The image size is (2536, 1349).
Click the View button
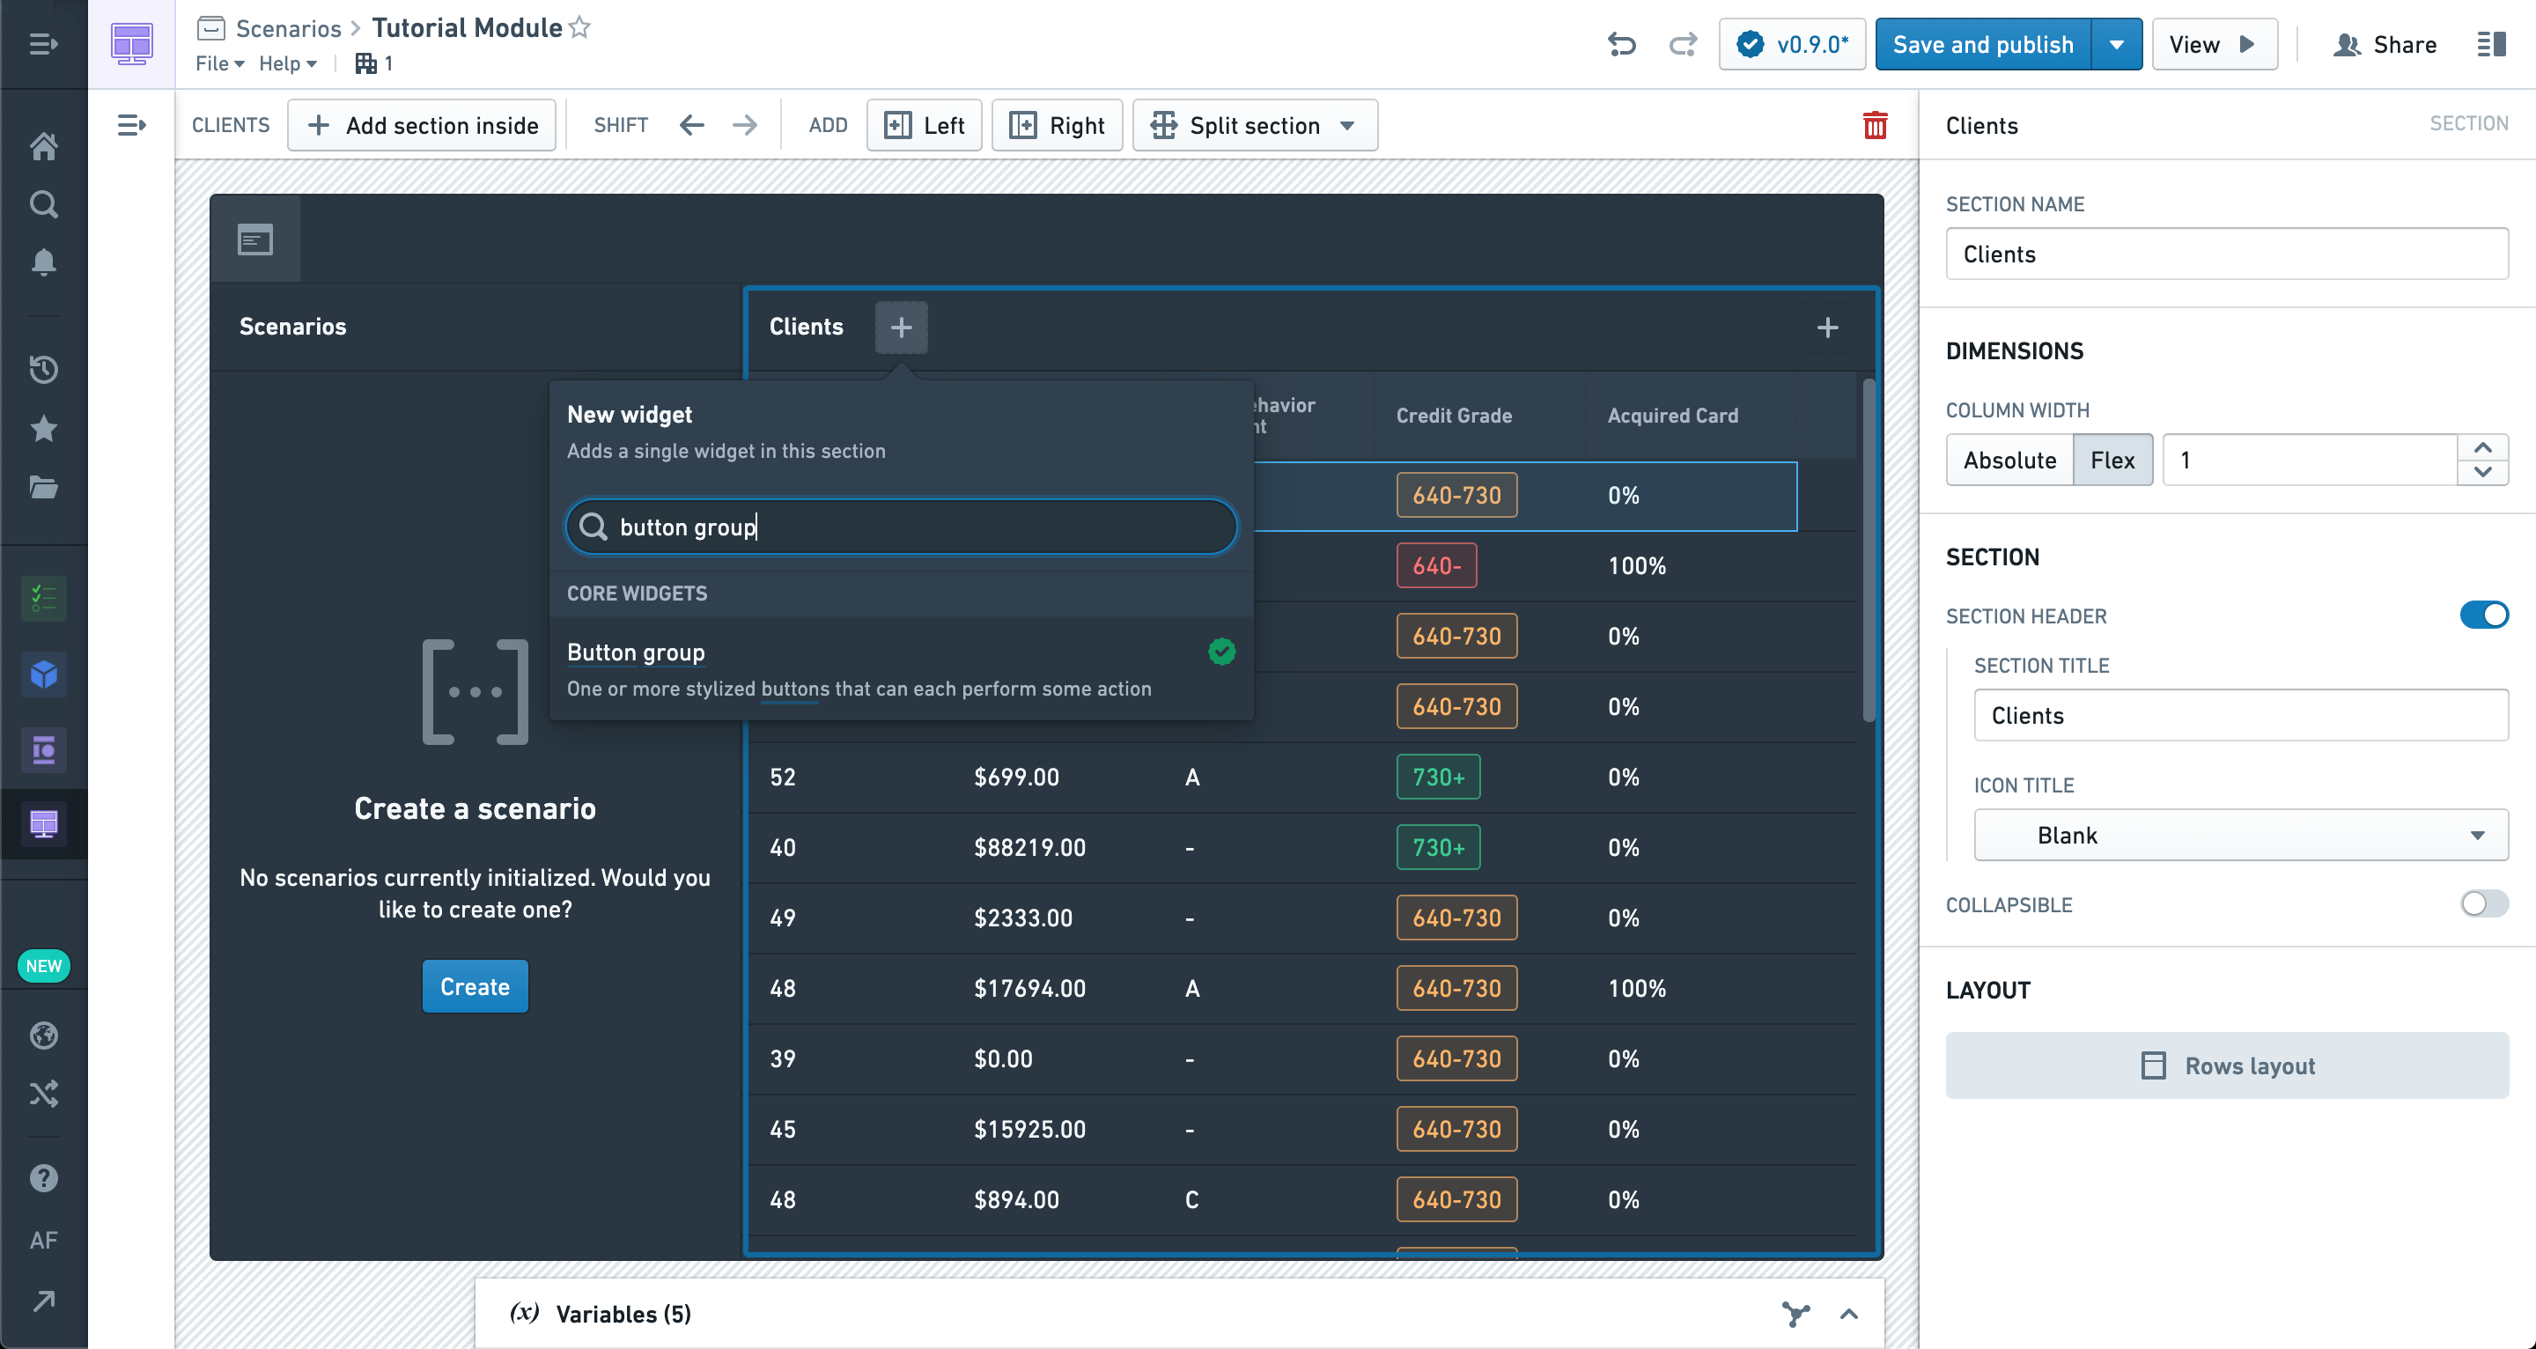[2214, 44]
